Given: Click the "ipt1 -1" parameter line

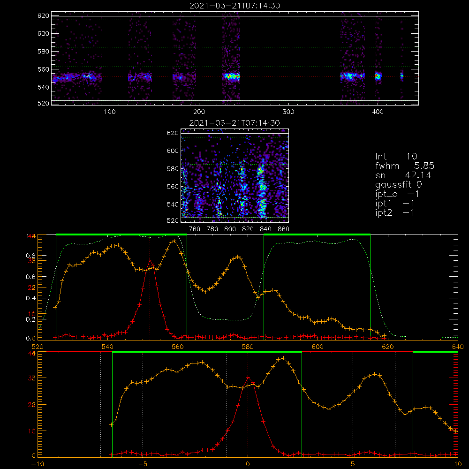Looking at the screenshot, I should pos(395,204).
